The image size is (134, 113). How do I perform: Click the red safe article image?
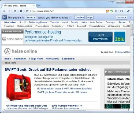point(19,87)
